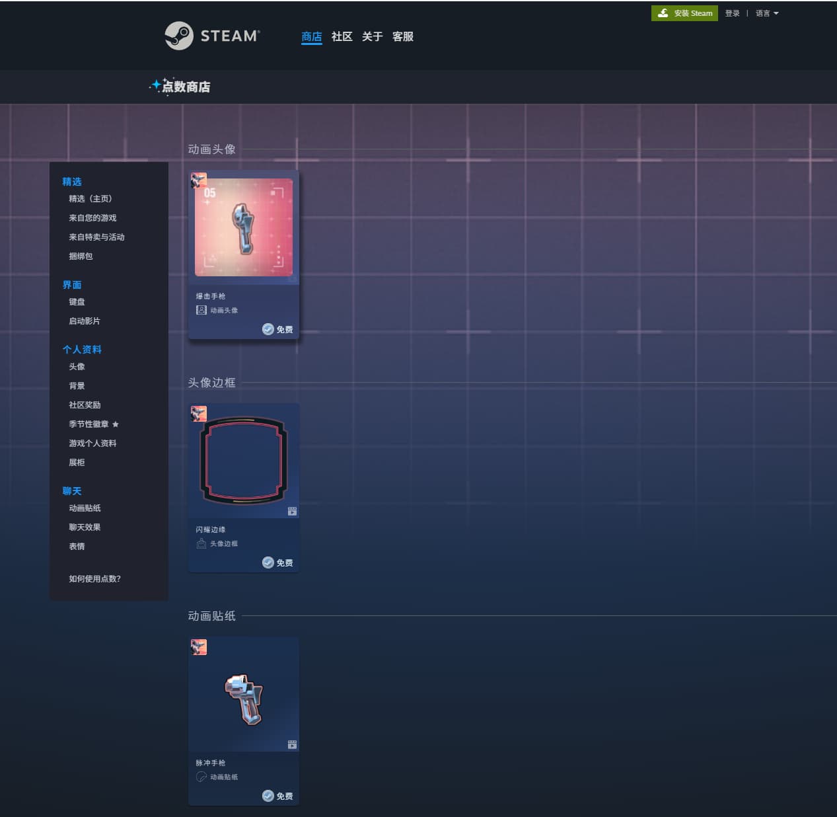Go to the 社区 community tab
The width and height of the screenshot is (837, 817).
342,36
